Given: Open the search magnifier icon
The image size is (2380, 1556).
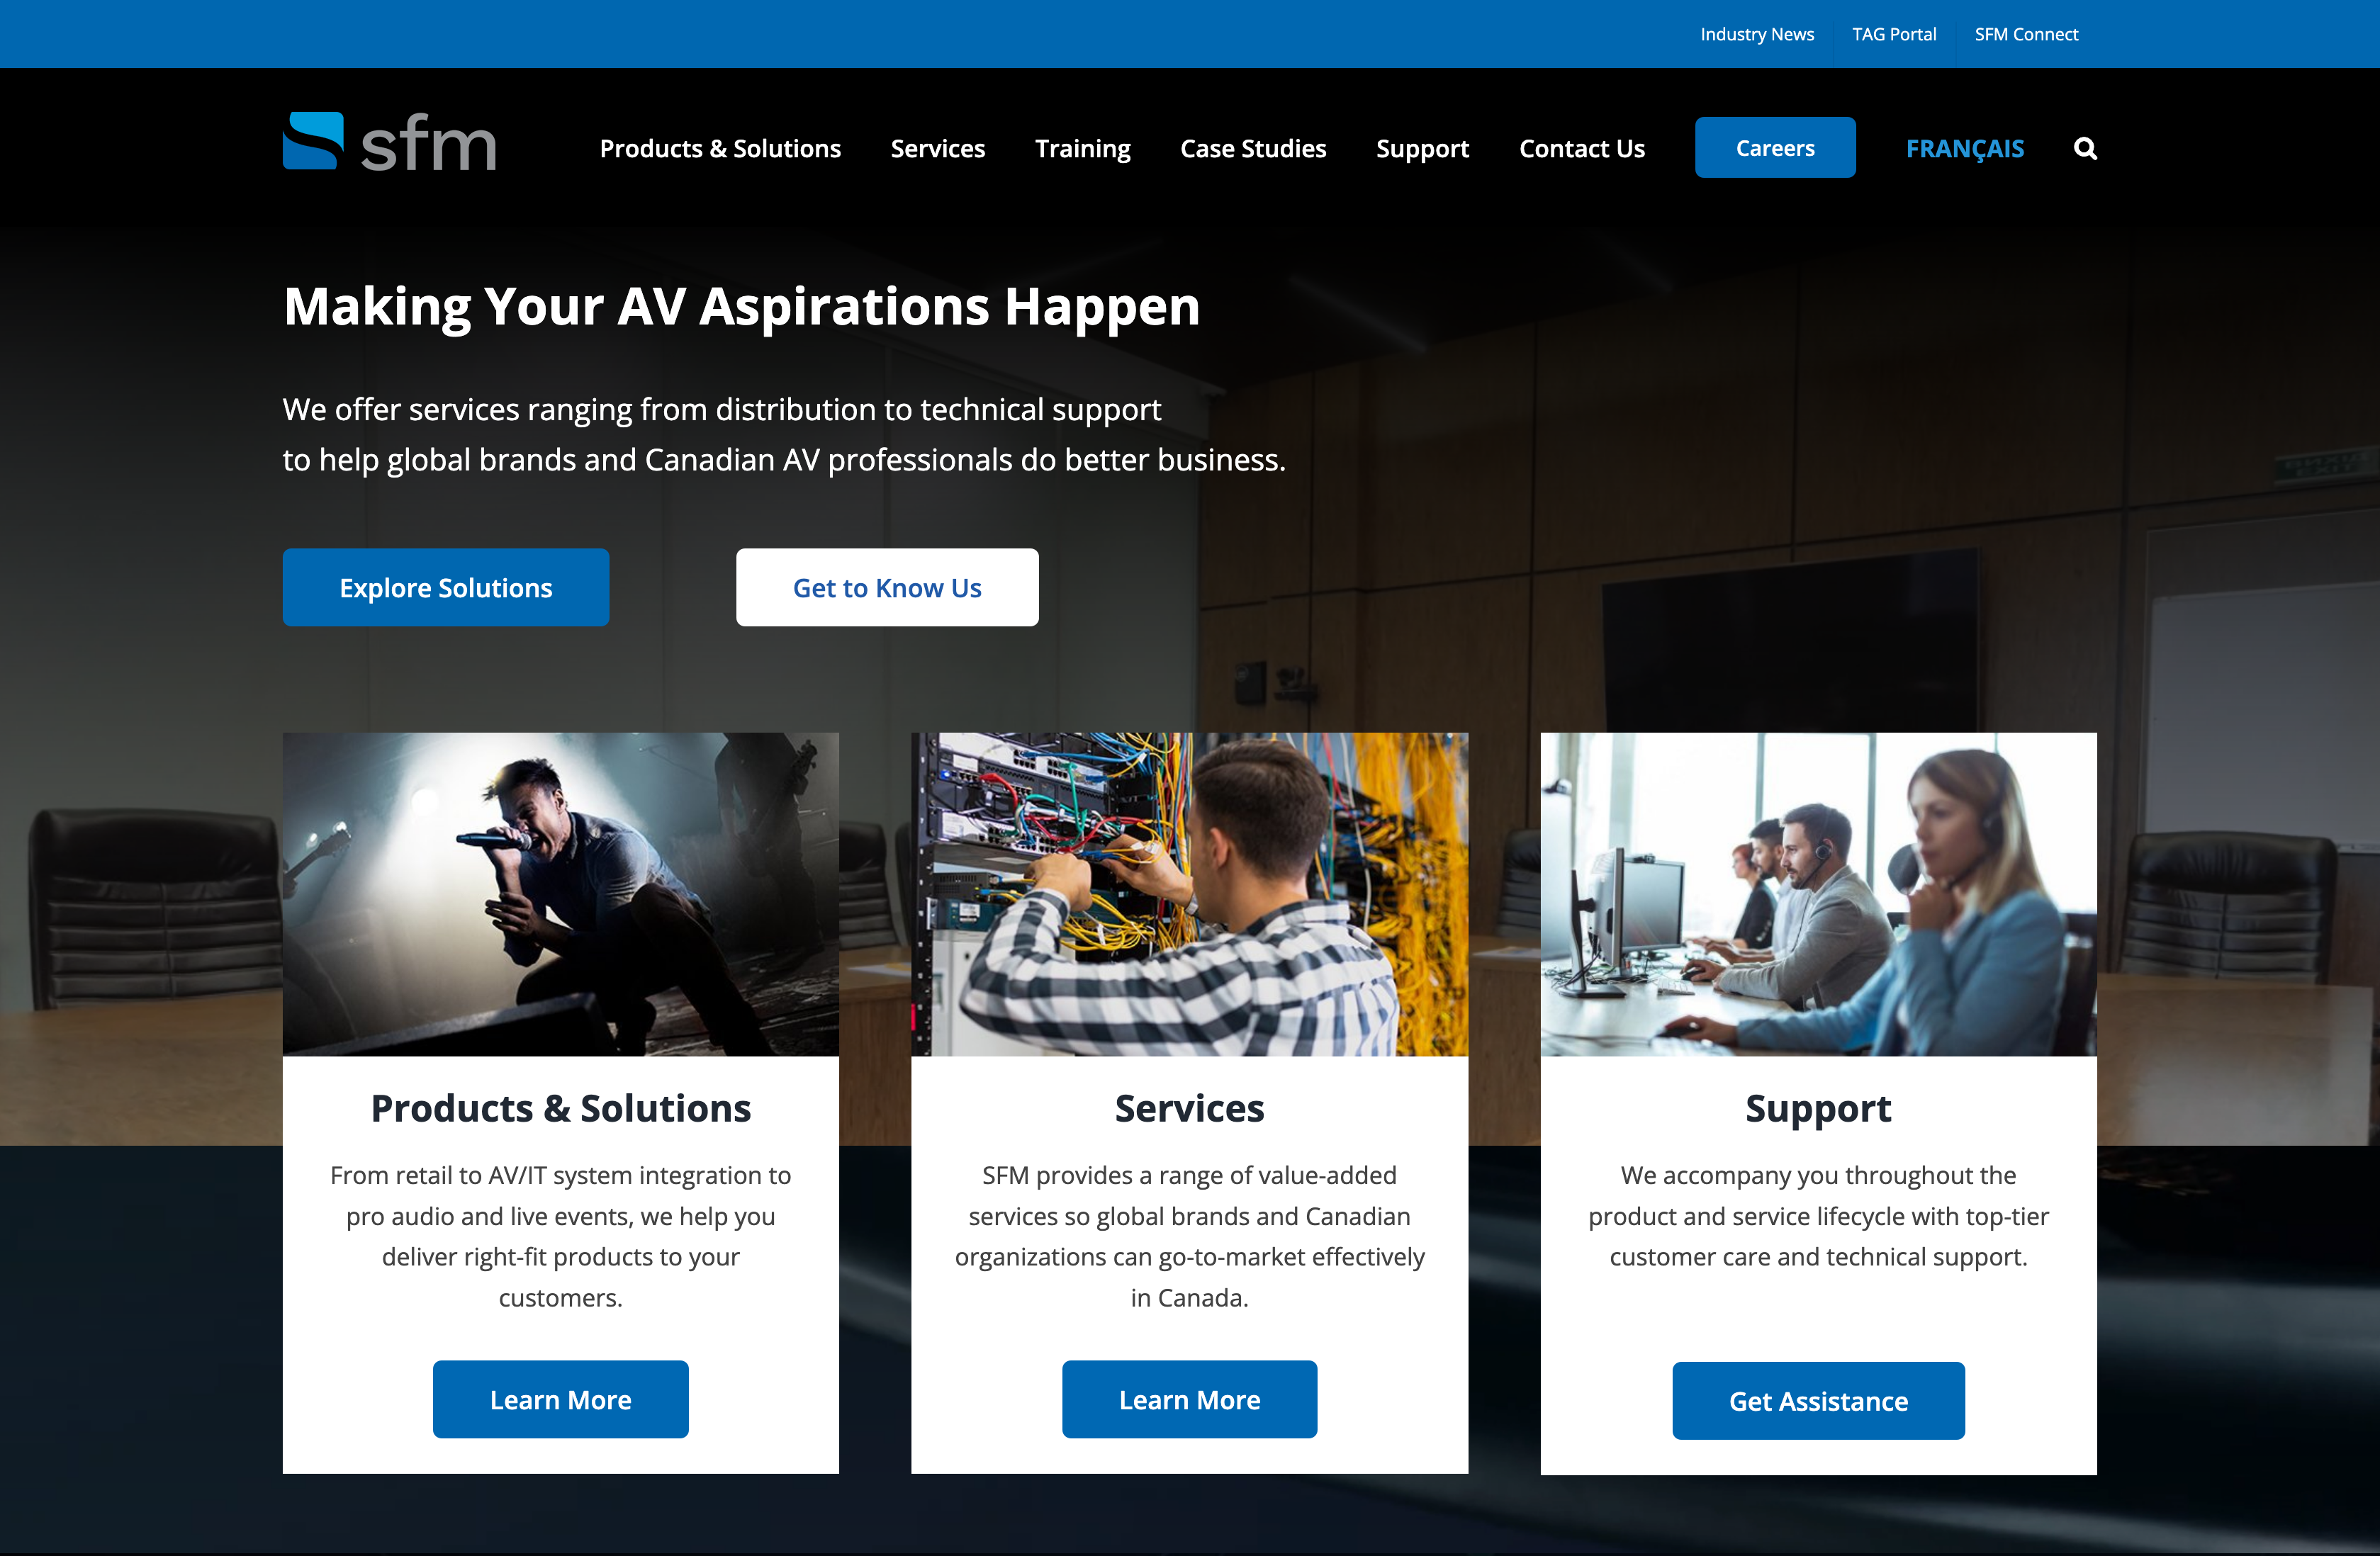Looking at the screenshot, I should [x=2085, y=149].
